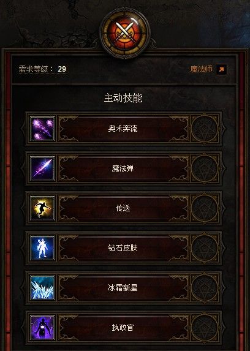
Task: Click the 魔法弹 skill name bar
Action: pyautogui.click(x=123, y=168)
